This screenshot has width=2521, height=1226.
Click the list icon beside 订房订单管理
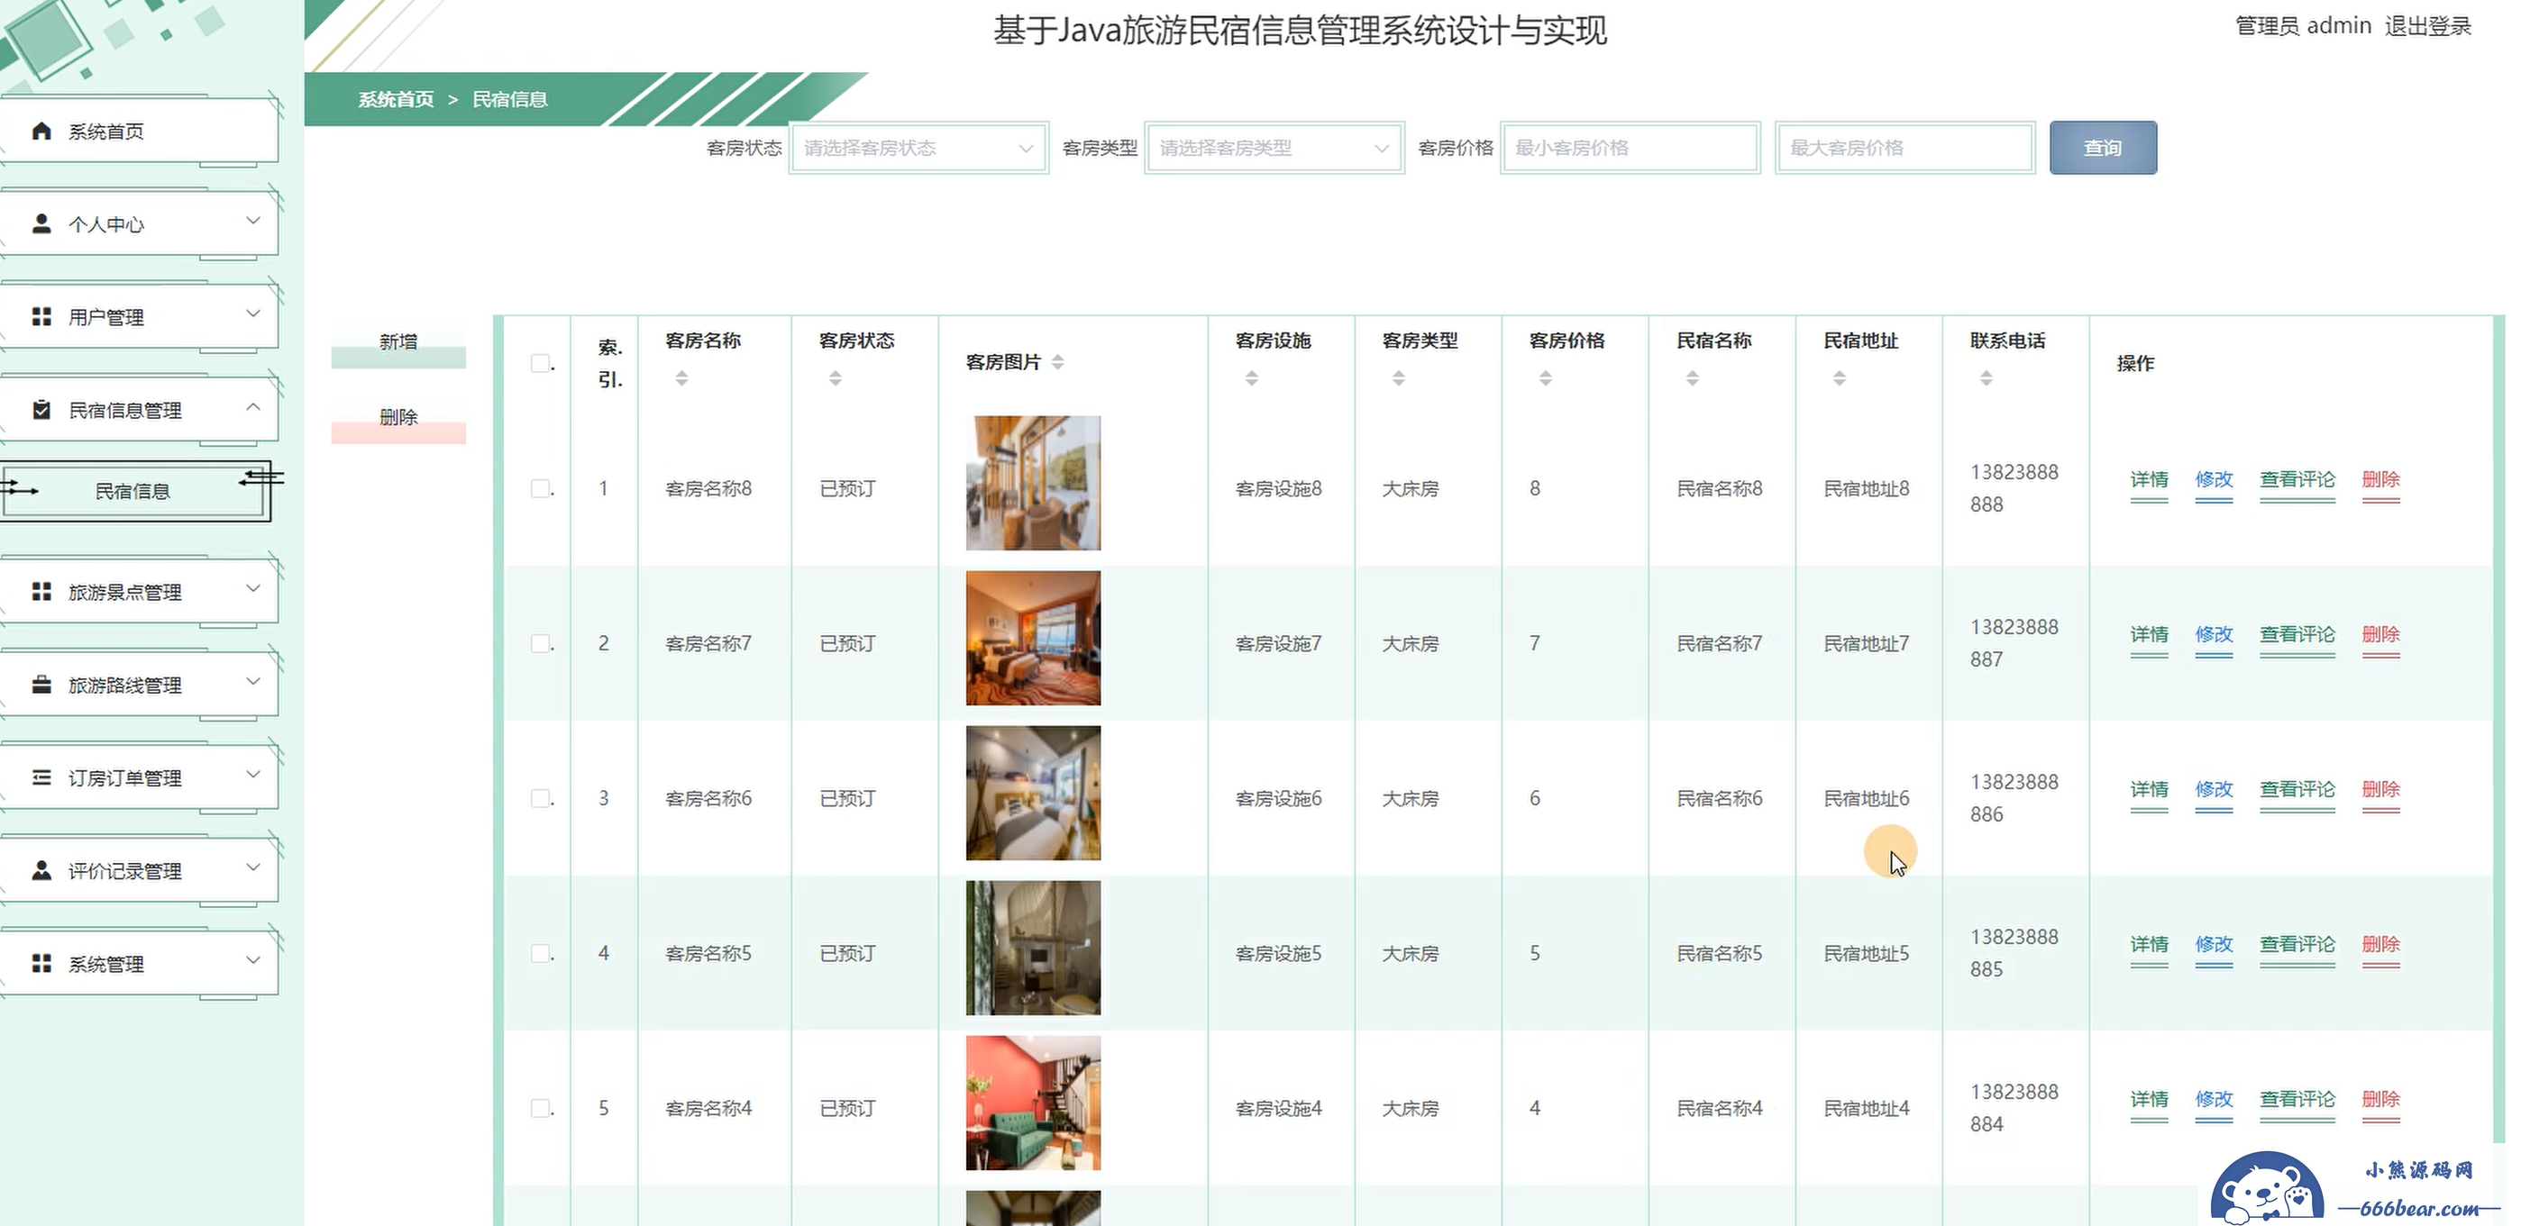41,778
